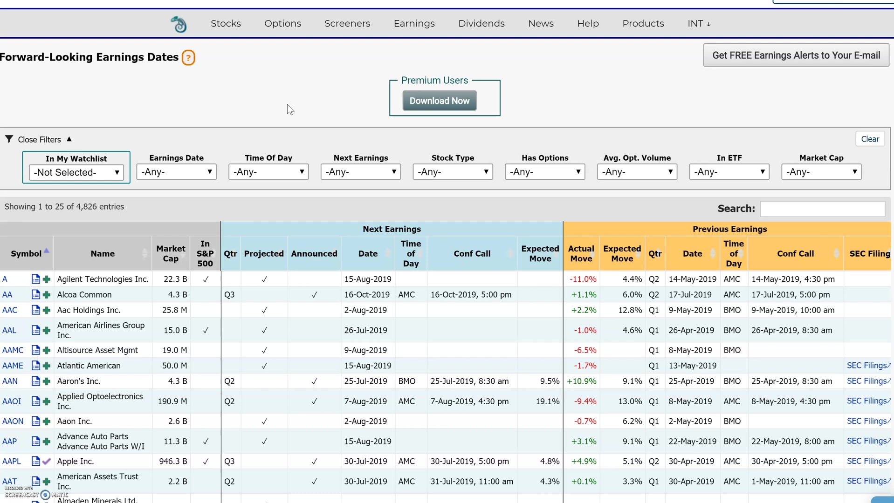894x503 pixels.
Task: Add AAON to watchlist using plus icon
Action: [47, 421]
